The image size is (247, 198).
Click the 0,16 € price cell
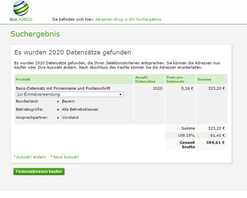[x=187, y=88]
